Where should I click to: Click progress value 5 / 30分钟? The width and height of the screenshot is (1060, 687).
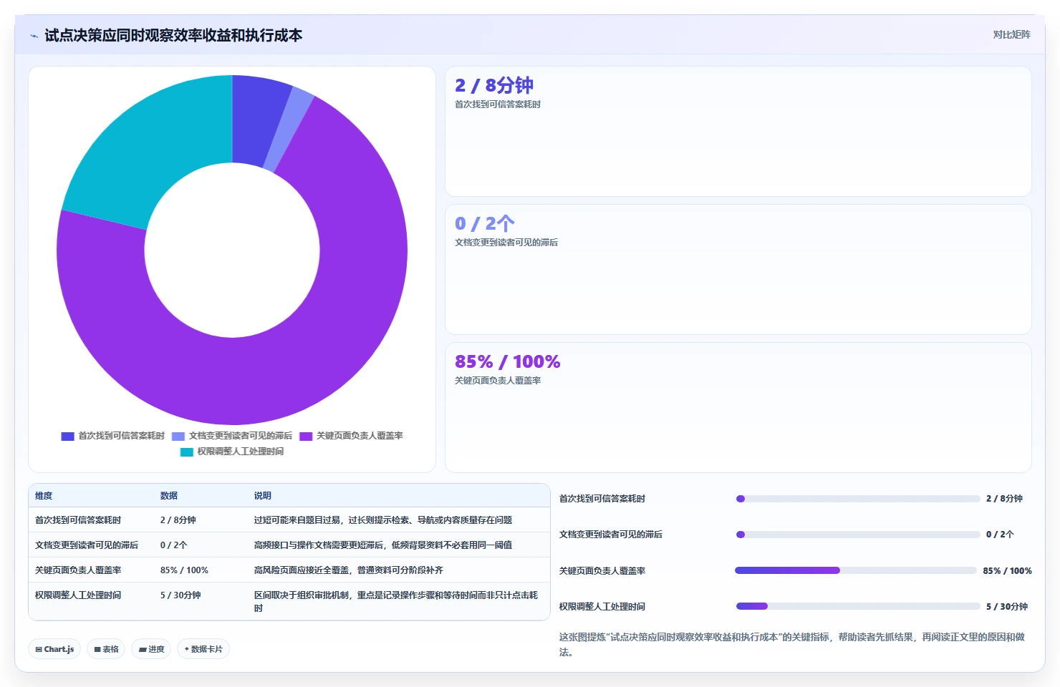pyautogui.click(x=1006, y=607)
